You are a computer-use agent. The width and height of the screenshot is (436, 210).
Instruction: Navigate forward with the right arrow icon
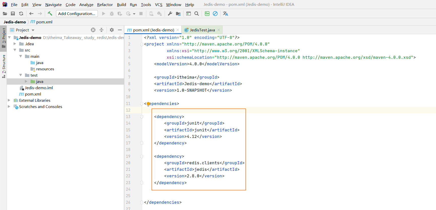[x=40, y=14]
